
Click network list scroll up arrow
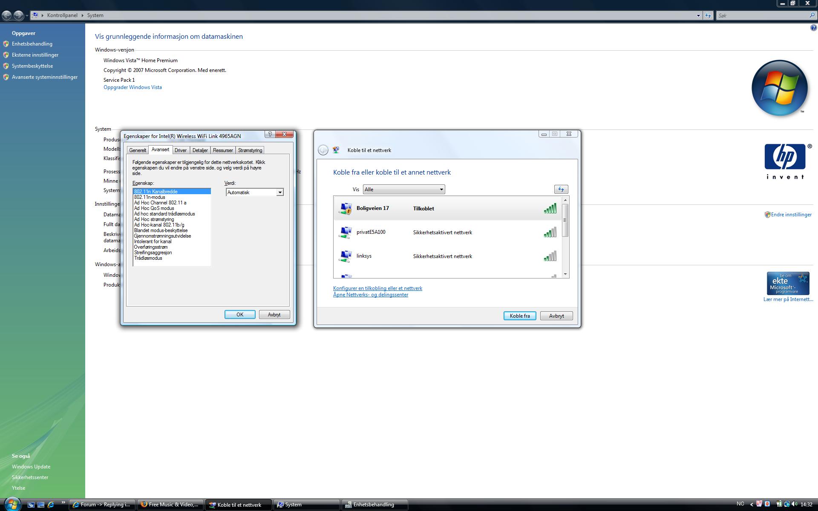point(565,200)
